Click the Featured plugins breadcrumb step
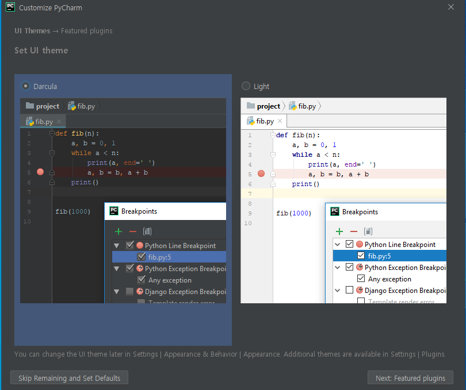Image resolution: width=466 pixels, height=390 pixels. (x=86, y=31)
